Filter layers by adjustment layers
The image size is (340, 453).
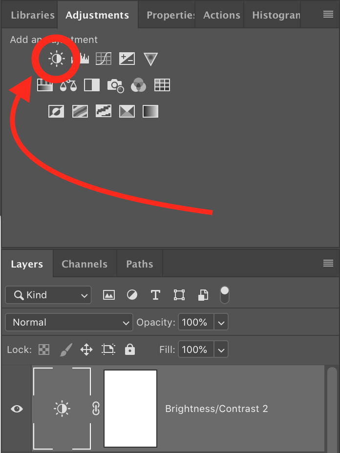point(132,295)
